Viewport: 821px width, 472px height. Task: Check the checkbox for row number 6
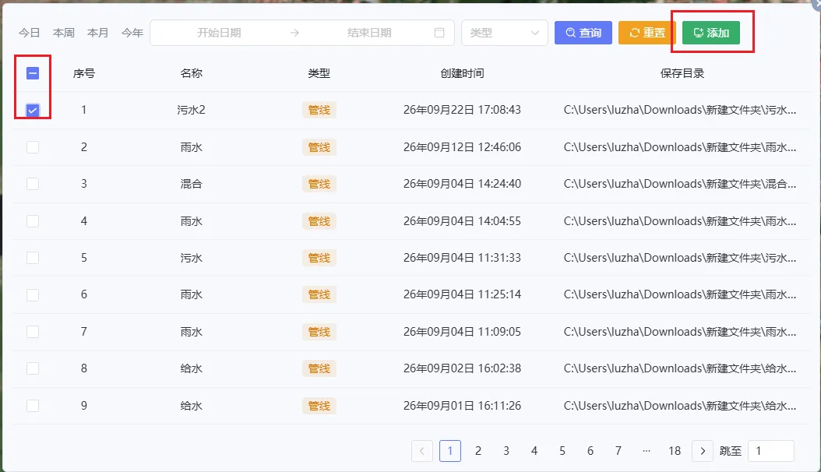click(x=33, y=294)
